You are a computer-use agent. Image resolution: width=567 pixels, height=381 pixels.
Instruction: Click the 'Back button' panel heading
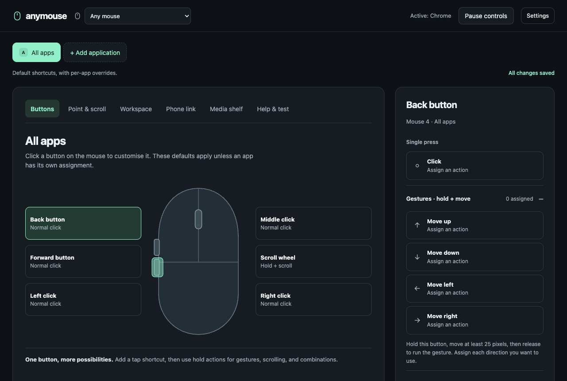tap(432, 105)
